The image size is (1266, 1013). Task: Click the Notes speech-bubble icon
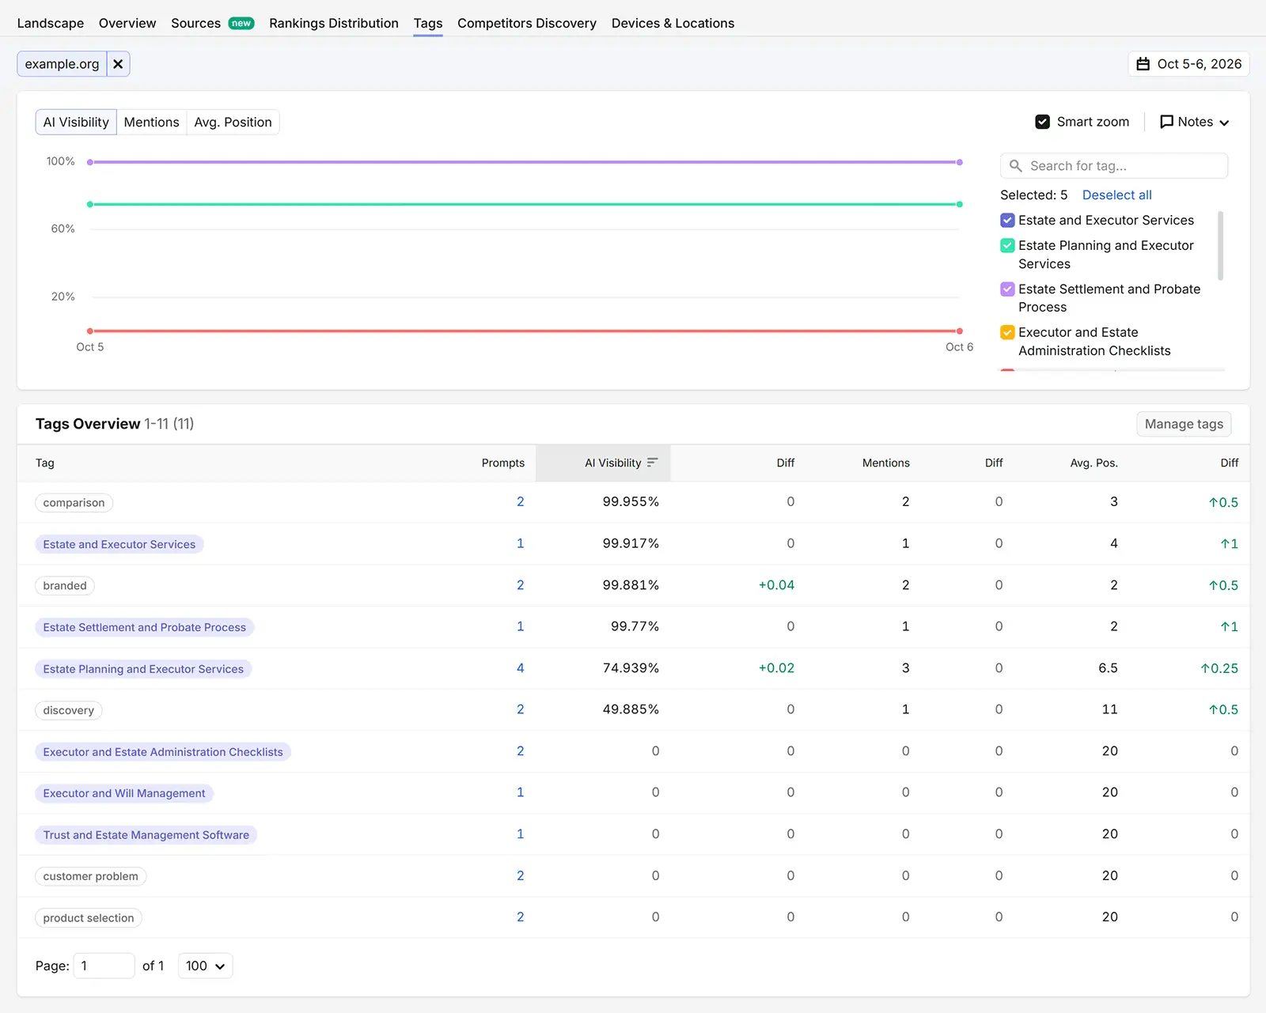1166,122
